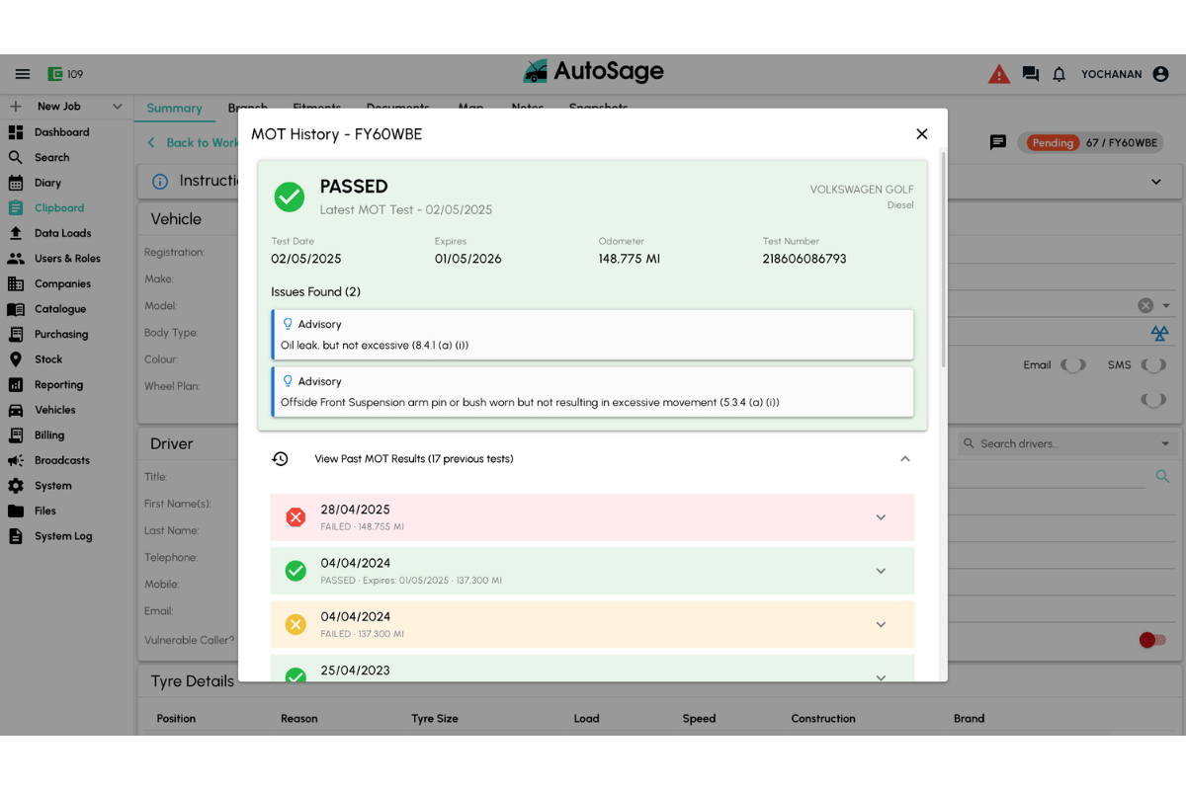This screenshot has height=790, width=1186.
Task: Open Purchasing from the sidebar
Action: tap(61, 334)
